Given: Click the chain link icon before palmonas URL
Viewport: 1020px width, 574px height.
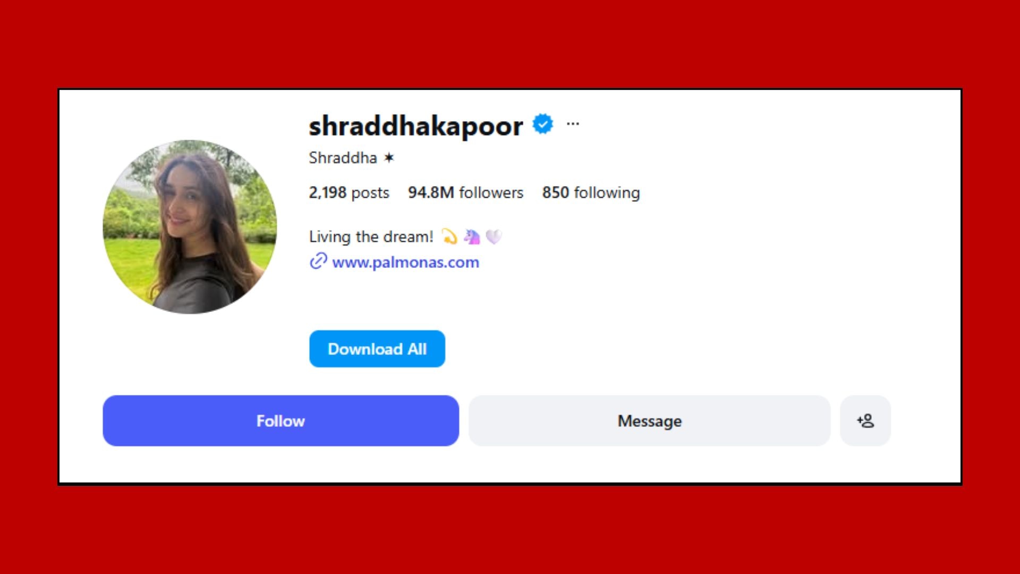Looking at the screenshot, I should click(318, 261).
